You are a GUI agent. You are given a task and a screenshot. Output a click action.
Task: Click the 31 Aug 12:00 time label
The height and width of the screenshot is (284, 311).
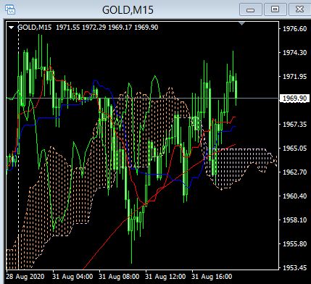165,277
